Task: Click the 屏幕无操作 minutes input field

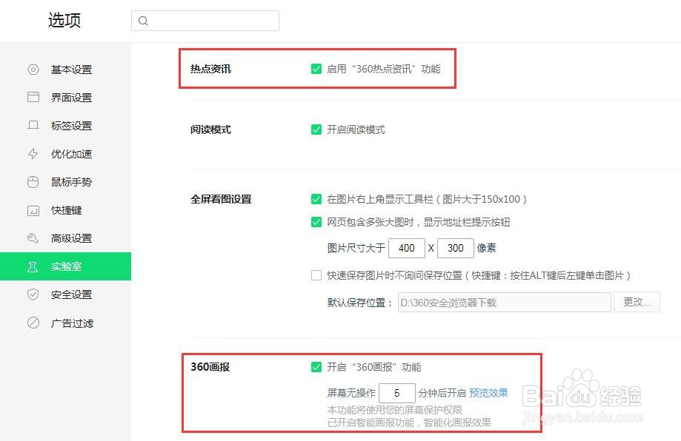Action: click(x=397, y=393)
